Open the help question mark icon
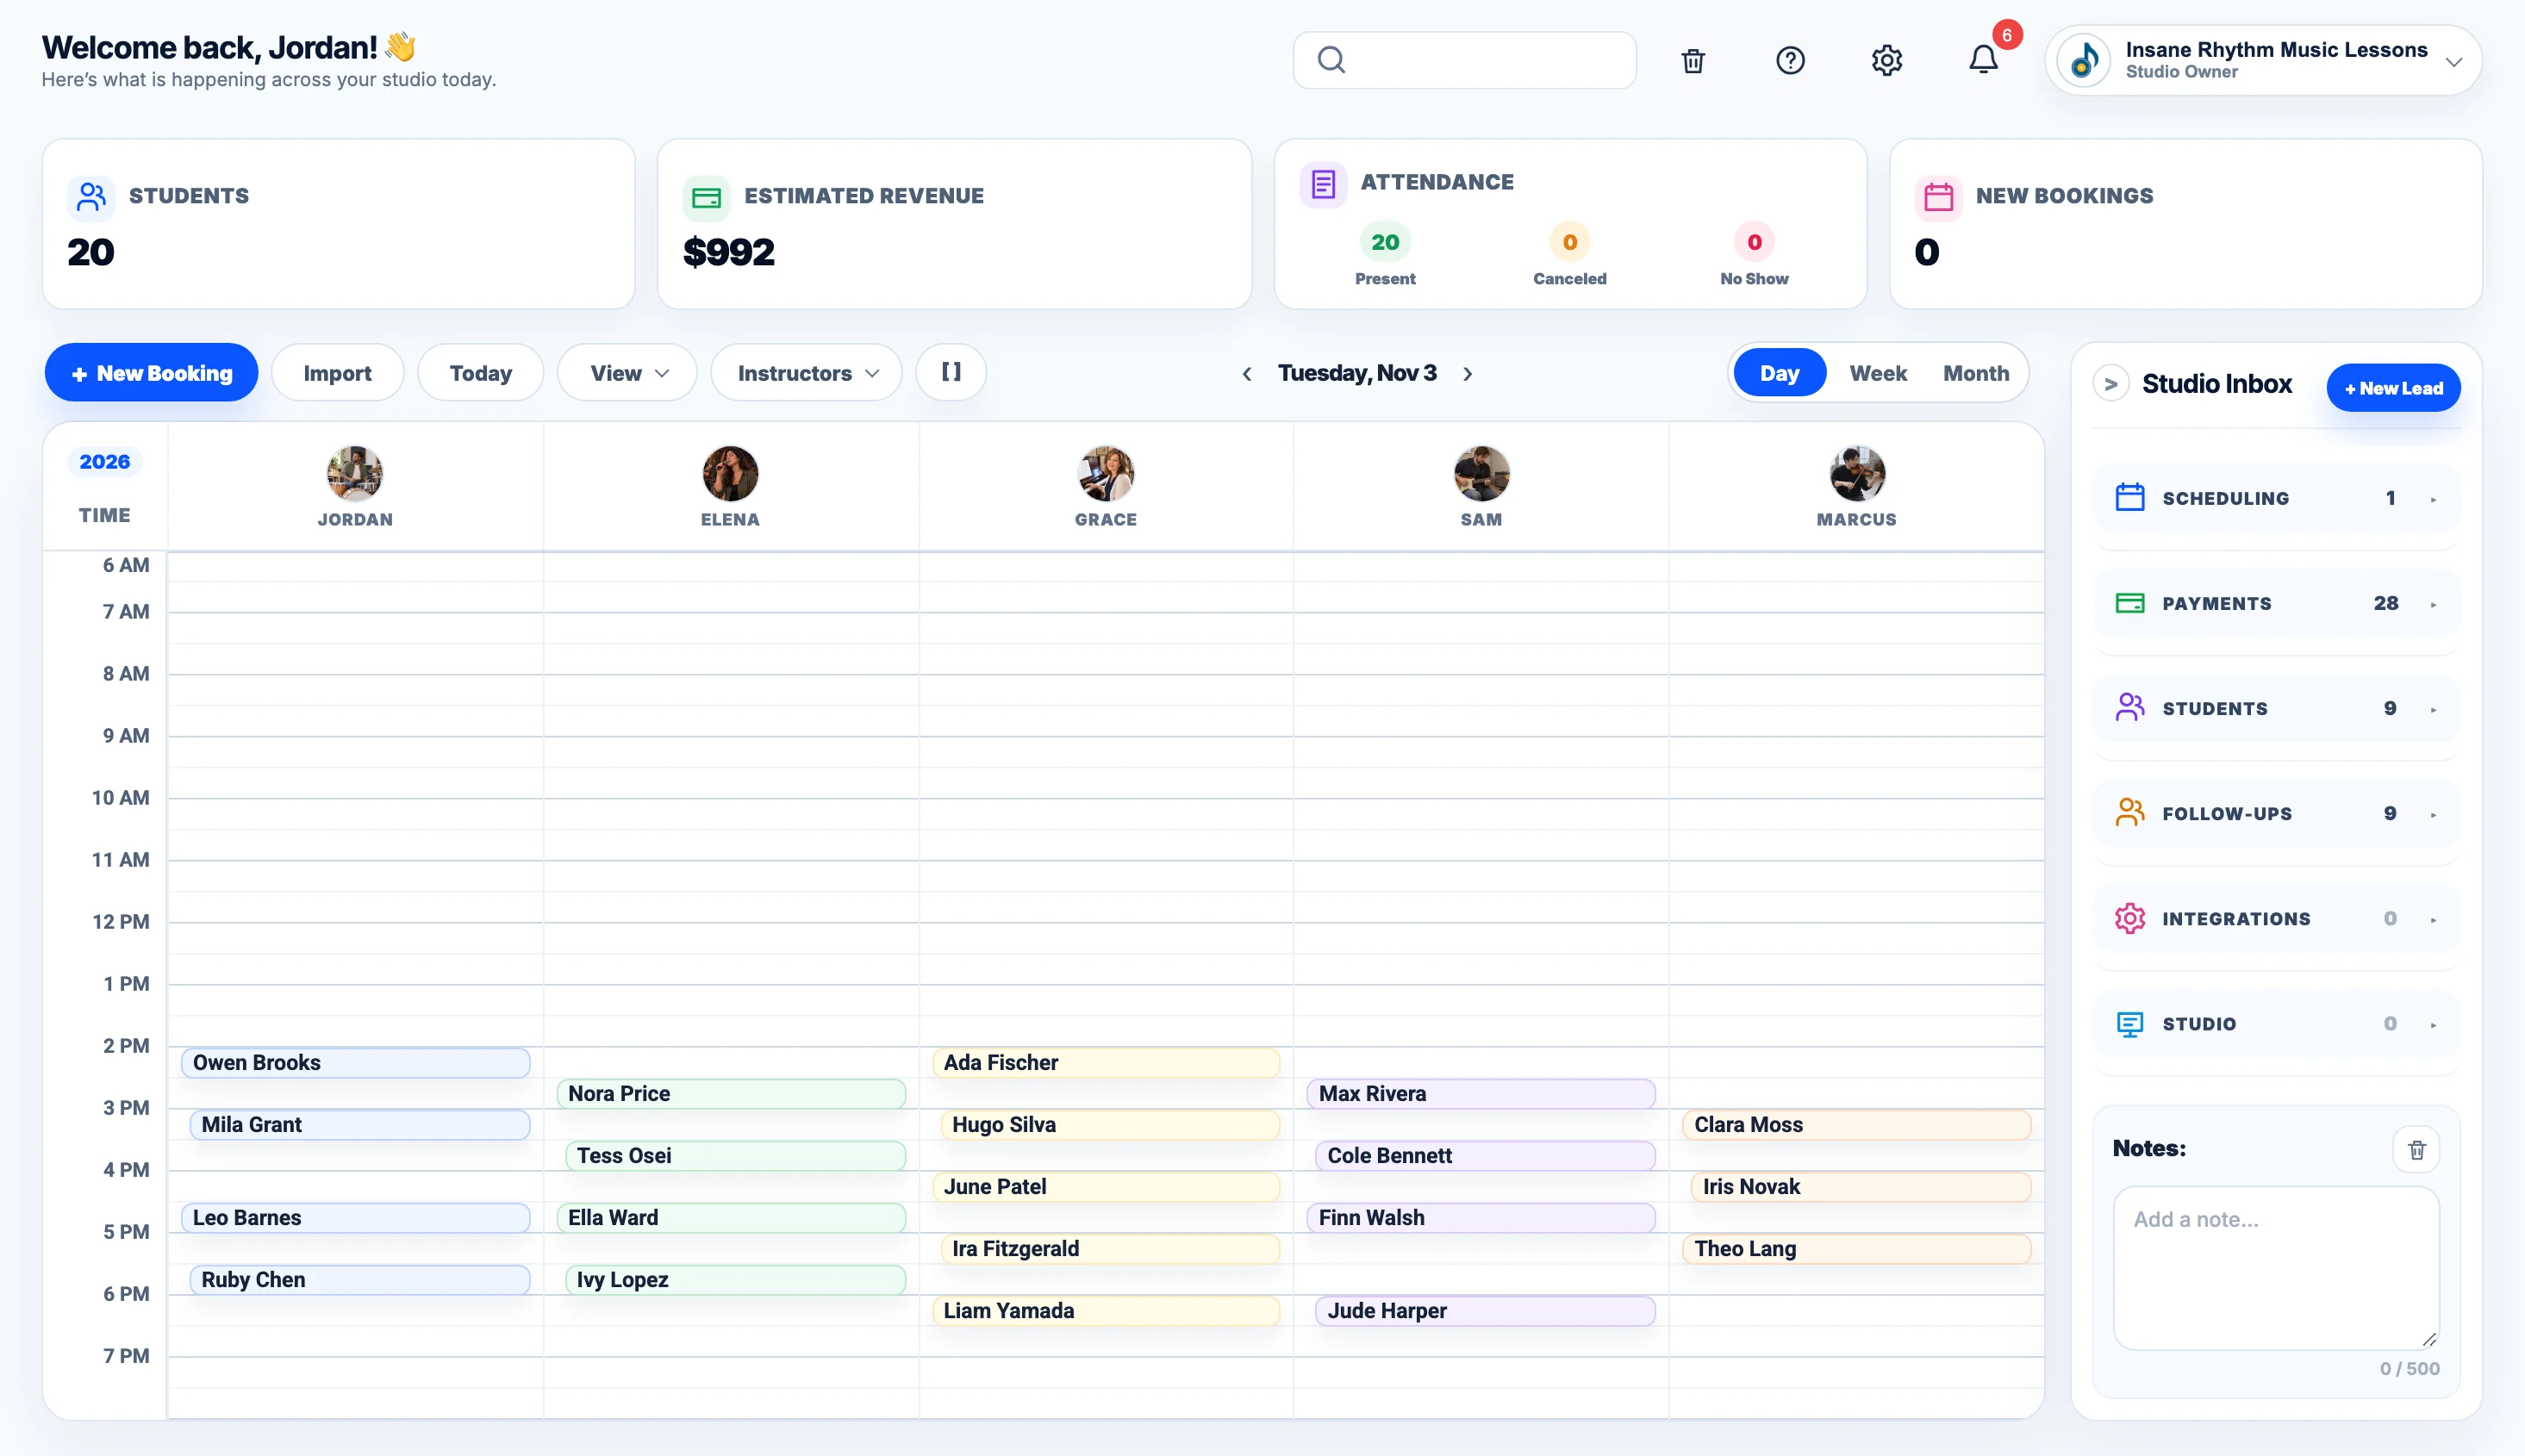The height and width of the screenshot is (1456, 2525). click(x=1790, y=61)
